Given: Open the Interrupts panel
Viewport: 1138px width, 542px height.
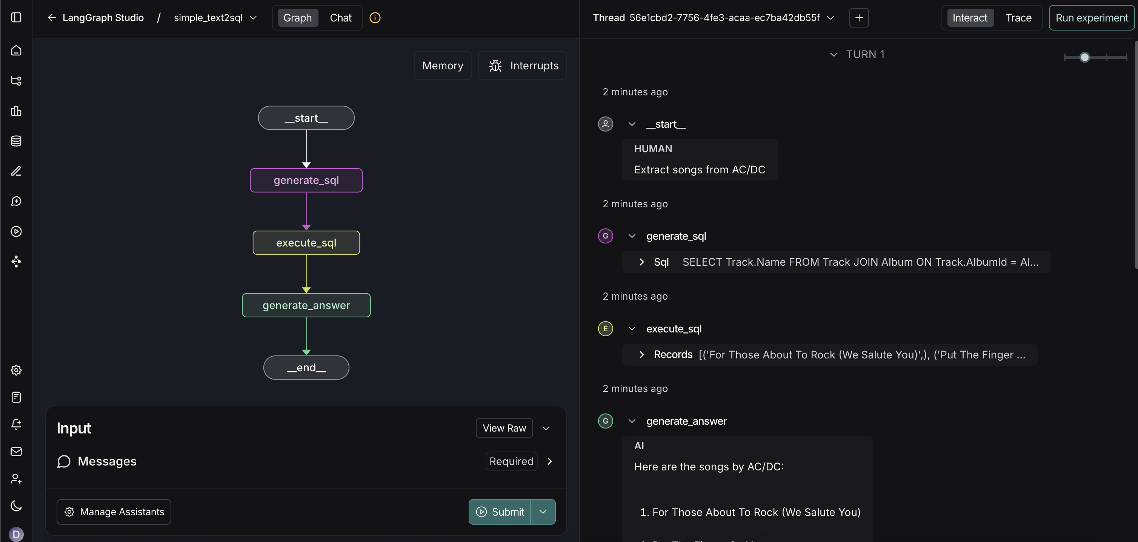Looking at the screenshot, I should coord(523,66).
